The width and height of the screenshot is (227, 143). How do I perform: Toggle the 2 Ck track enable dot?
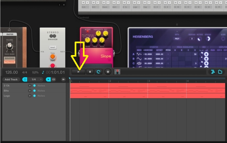pyautogui.click(x=35, y=85)
